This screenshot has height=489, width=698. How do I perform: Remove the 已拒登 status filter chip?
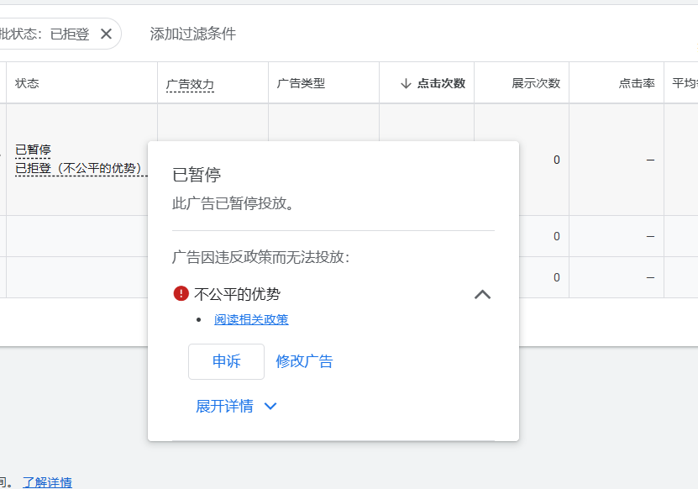click(106, 34)
